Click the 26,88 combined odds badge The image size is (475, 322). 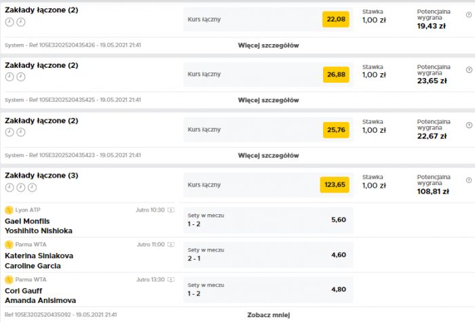pos(336,75)
